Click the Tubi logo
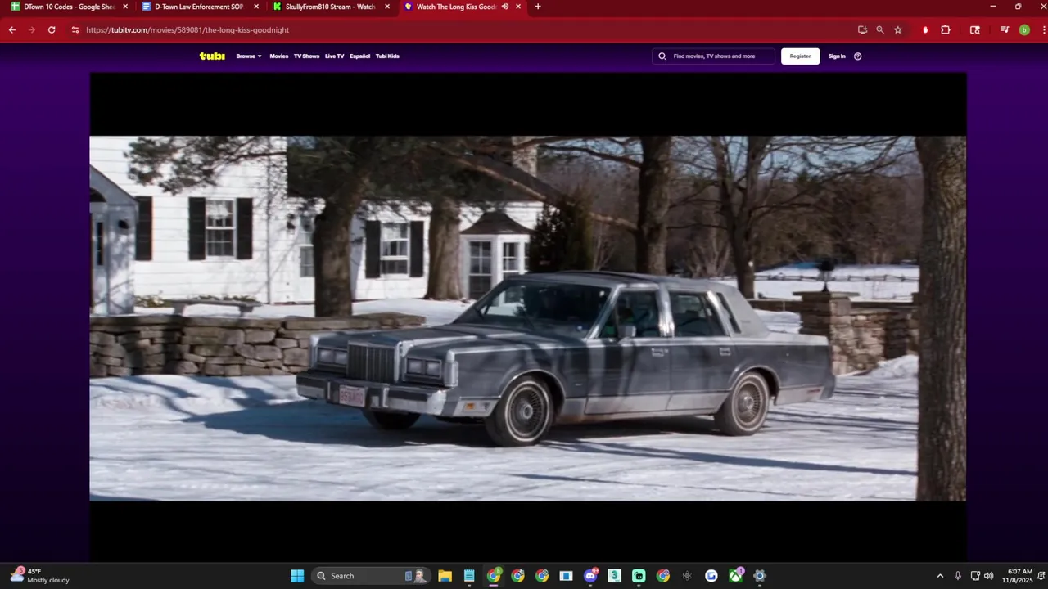The width and height of the screenshot is (1048, 589). coord(212,56)
